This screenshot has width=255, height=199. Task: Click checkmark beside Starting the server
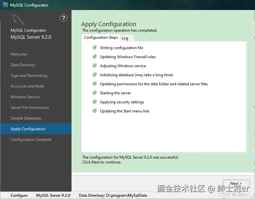point(94,92)
